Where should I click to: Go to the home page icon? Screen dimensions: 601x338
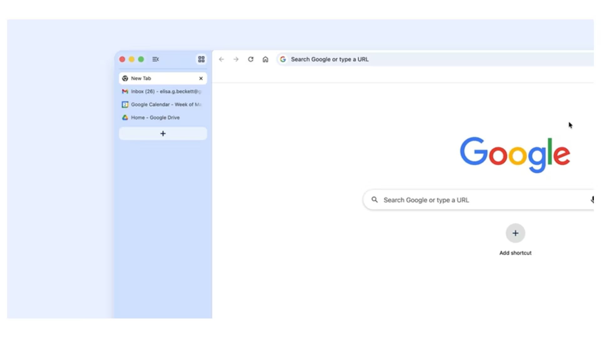(265, 59)
